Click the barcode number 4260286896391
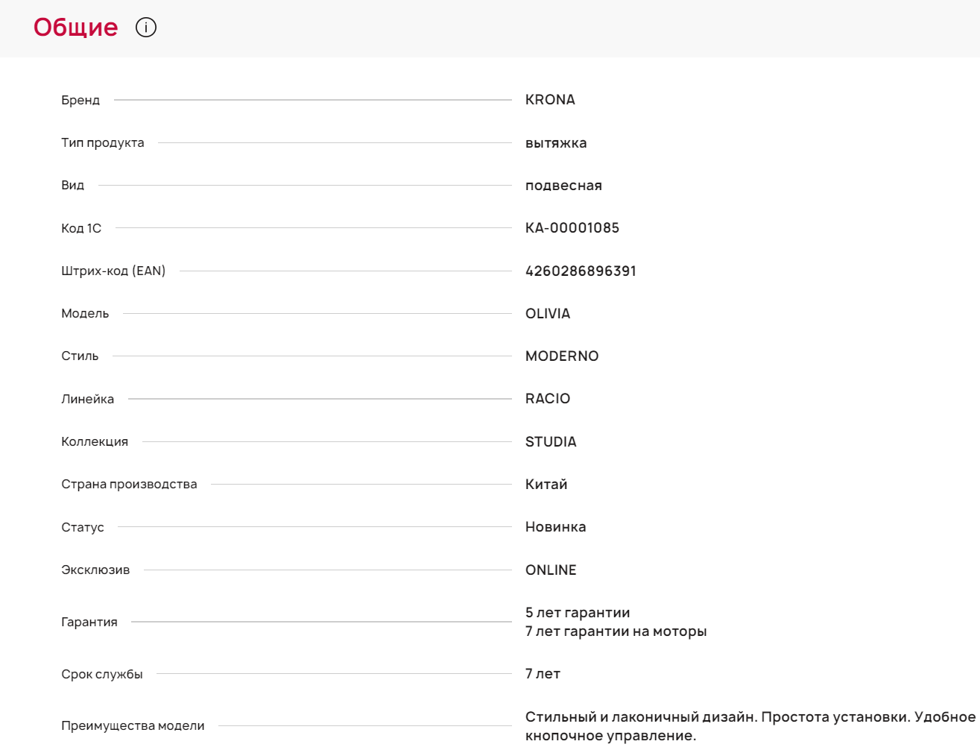The height and width of the screenshot is (750, 980). click(581, 271)
